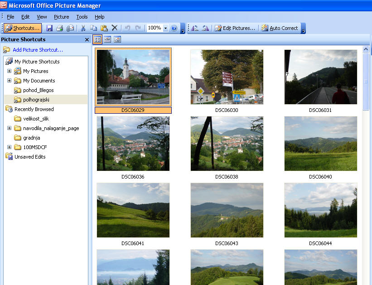Image resolution: width=372 pixels, height=285 pixels.
Task: Save the picture with the floppy disk icon
Action: click(49, 28)
